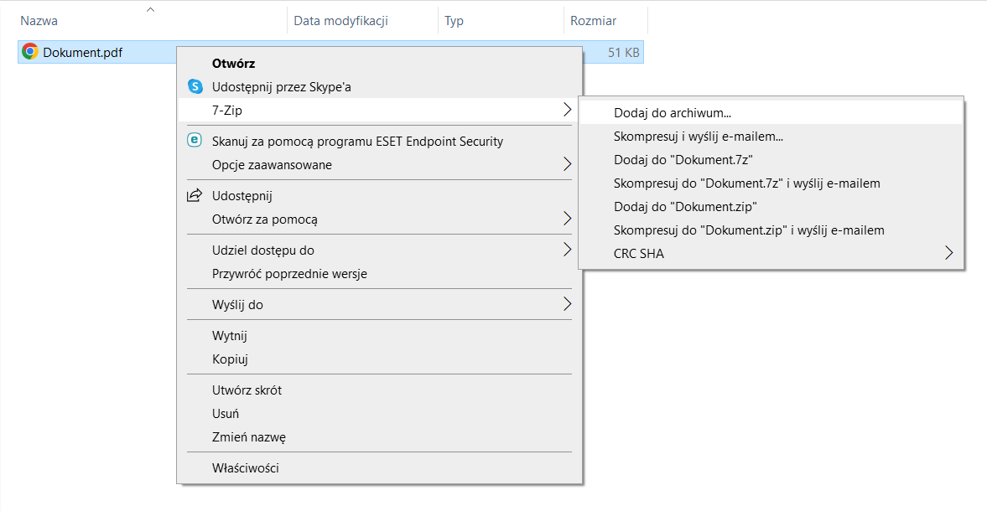Select Skompresuj i wyślij e-mailem...

[698, 136]
